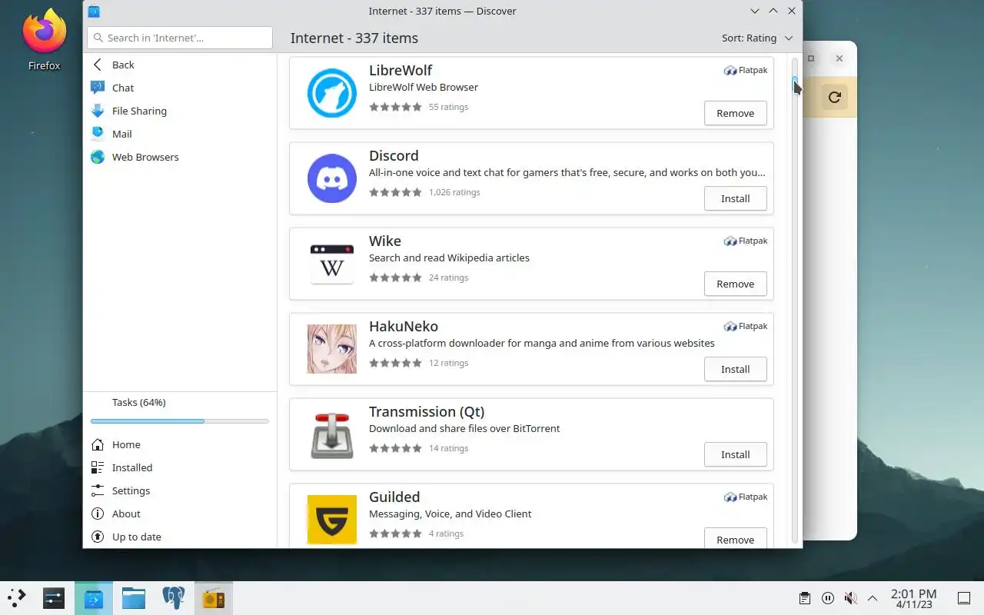Viewport: 984px width, 615px height.
Task: Open Discover Settings page
Action: [180, 490]
